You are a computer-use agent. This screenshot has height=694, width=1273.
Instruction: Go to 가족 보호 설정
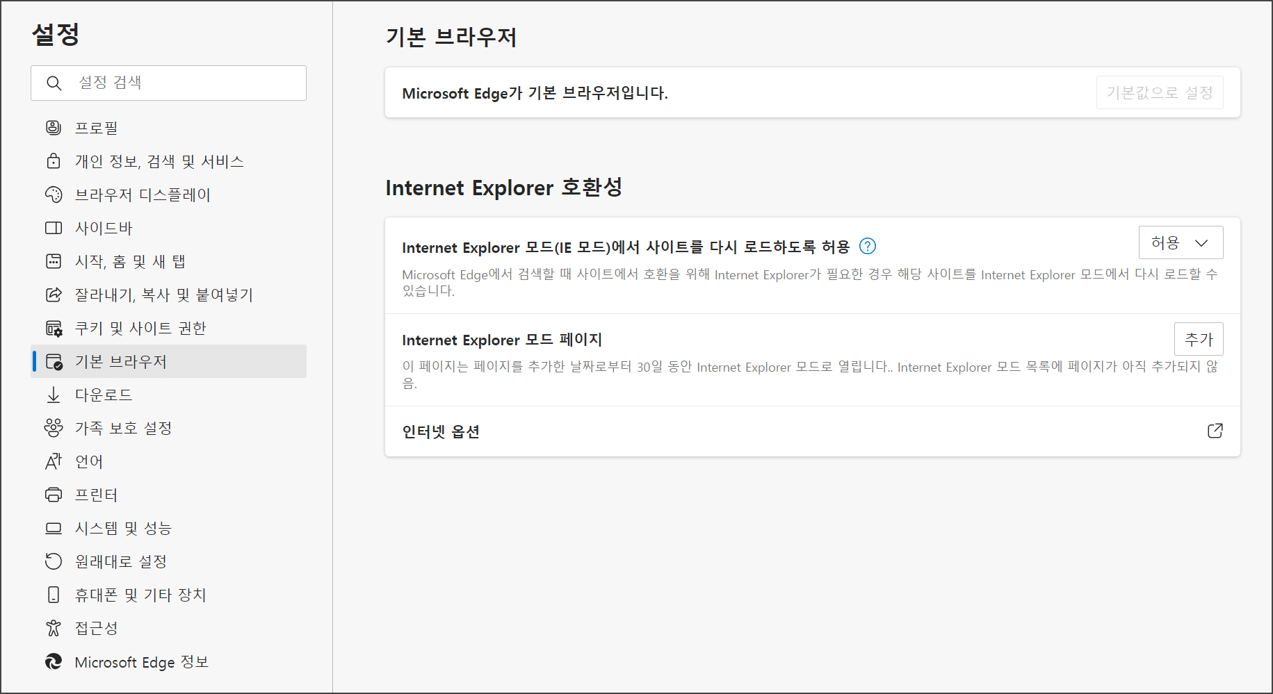point(168,428)
